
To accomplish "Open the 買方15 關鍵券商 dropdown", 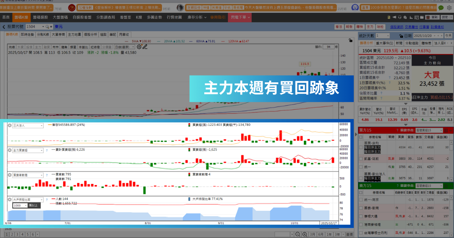I will click(429, 130).
